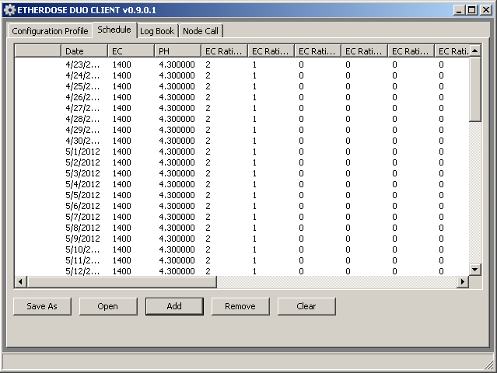Viewport: 497px width, 373px height.
Task: Click the Open button
Action: tap(108, 306)
